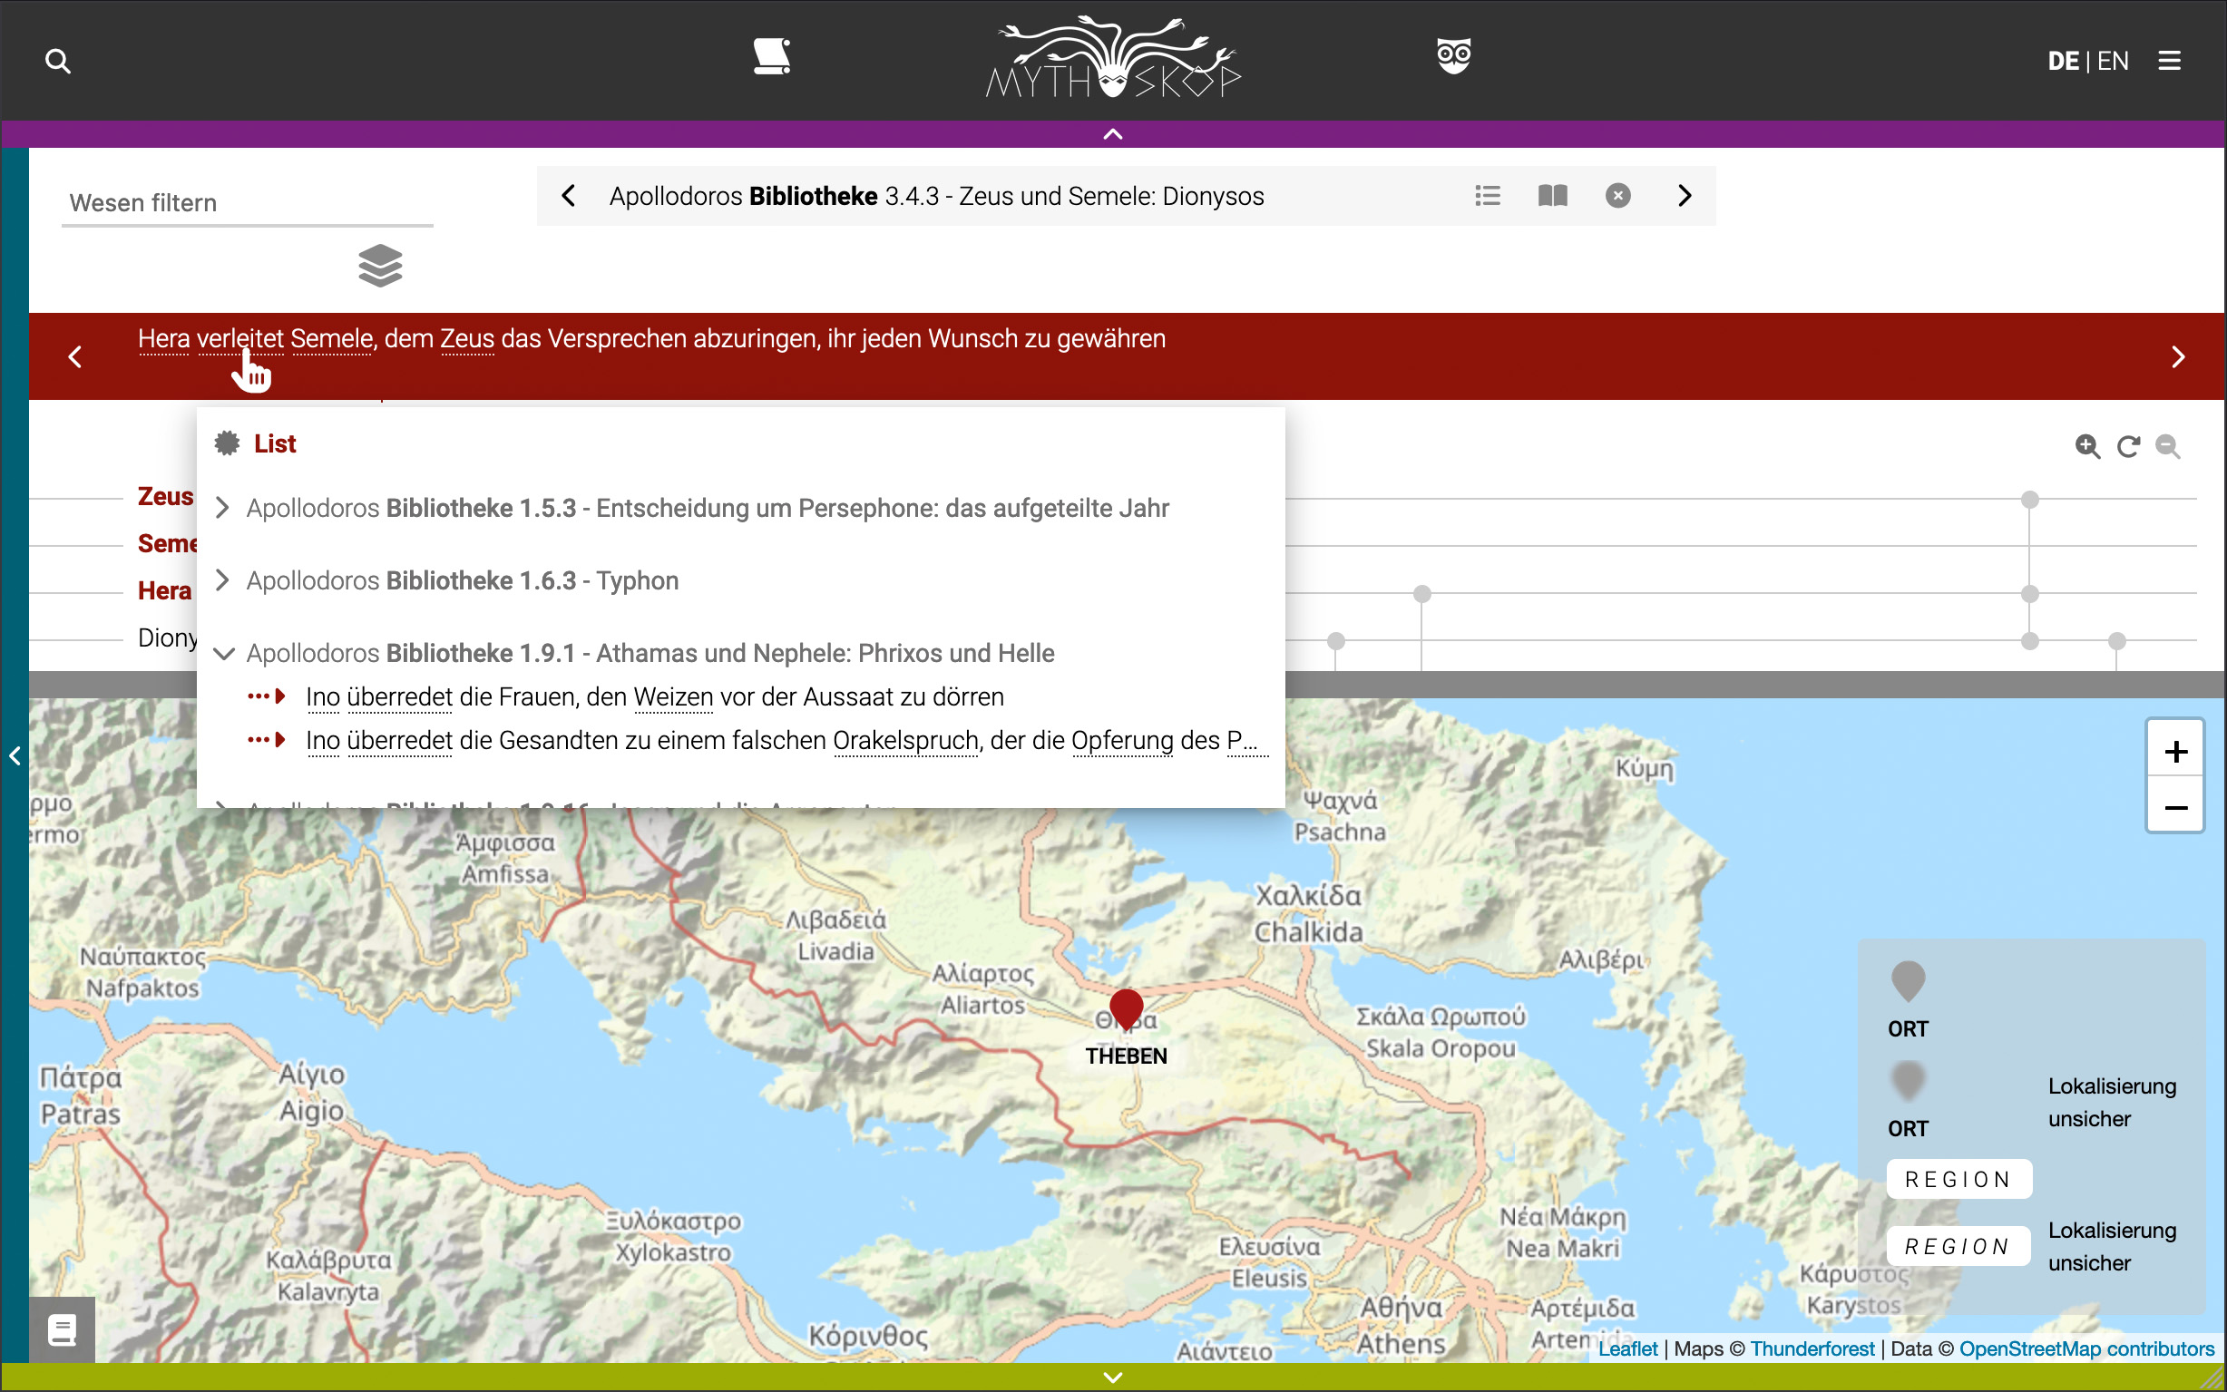Click the REGION legend badge
2227x1392 pixels.
1958,1181
